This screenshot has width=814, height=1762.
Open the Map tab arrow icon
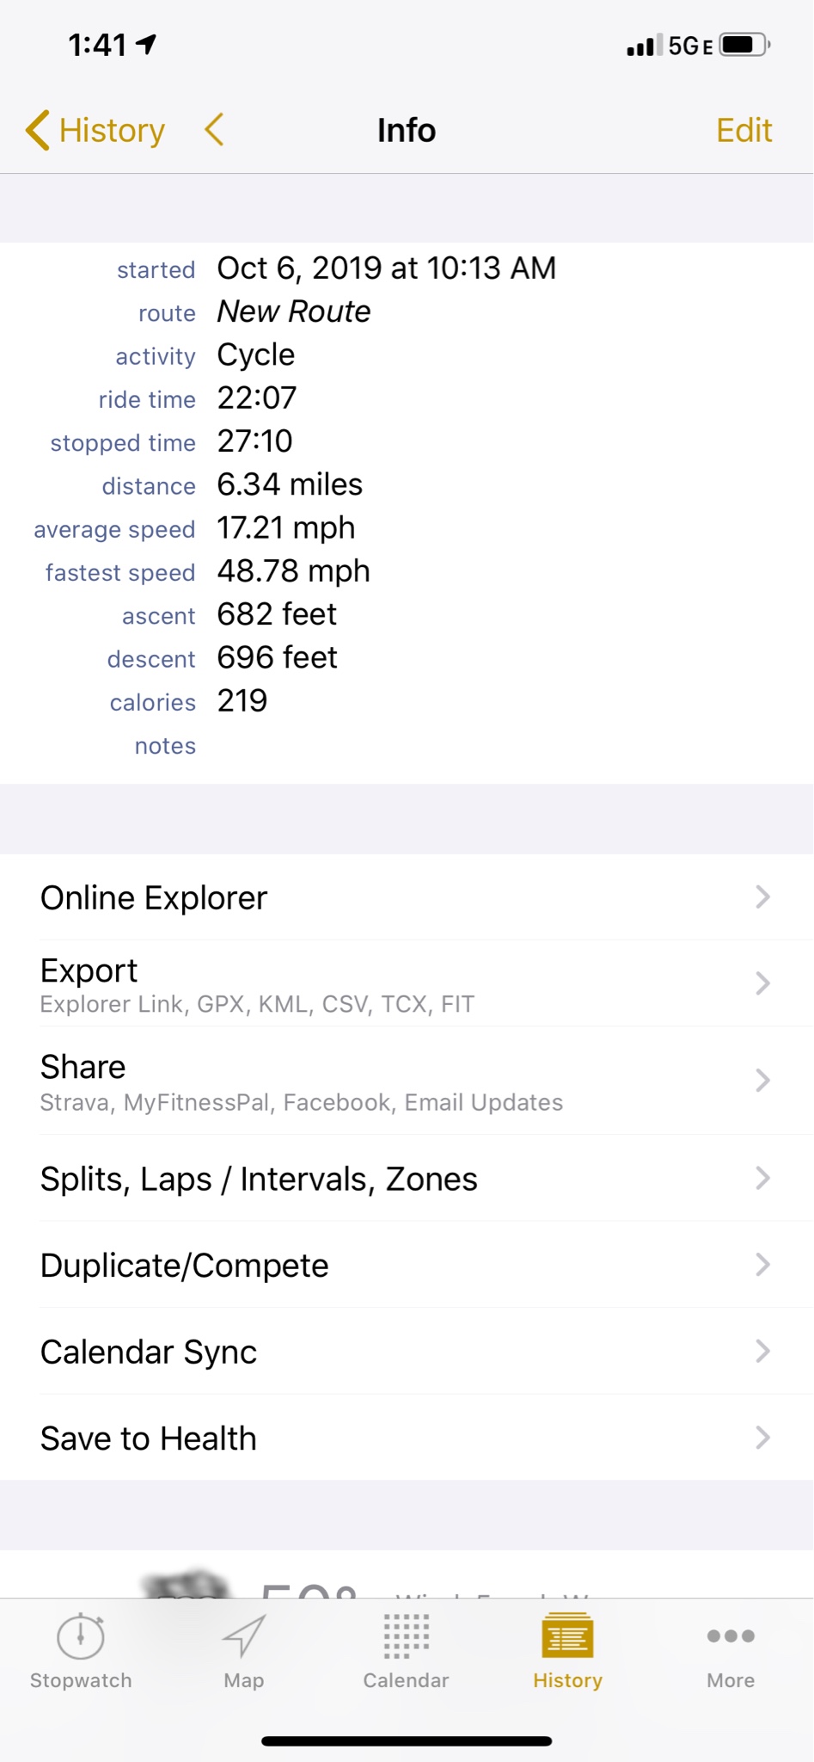pyautogui.click(x=244, y=1636)
